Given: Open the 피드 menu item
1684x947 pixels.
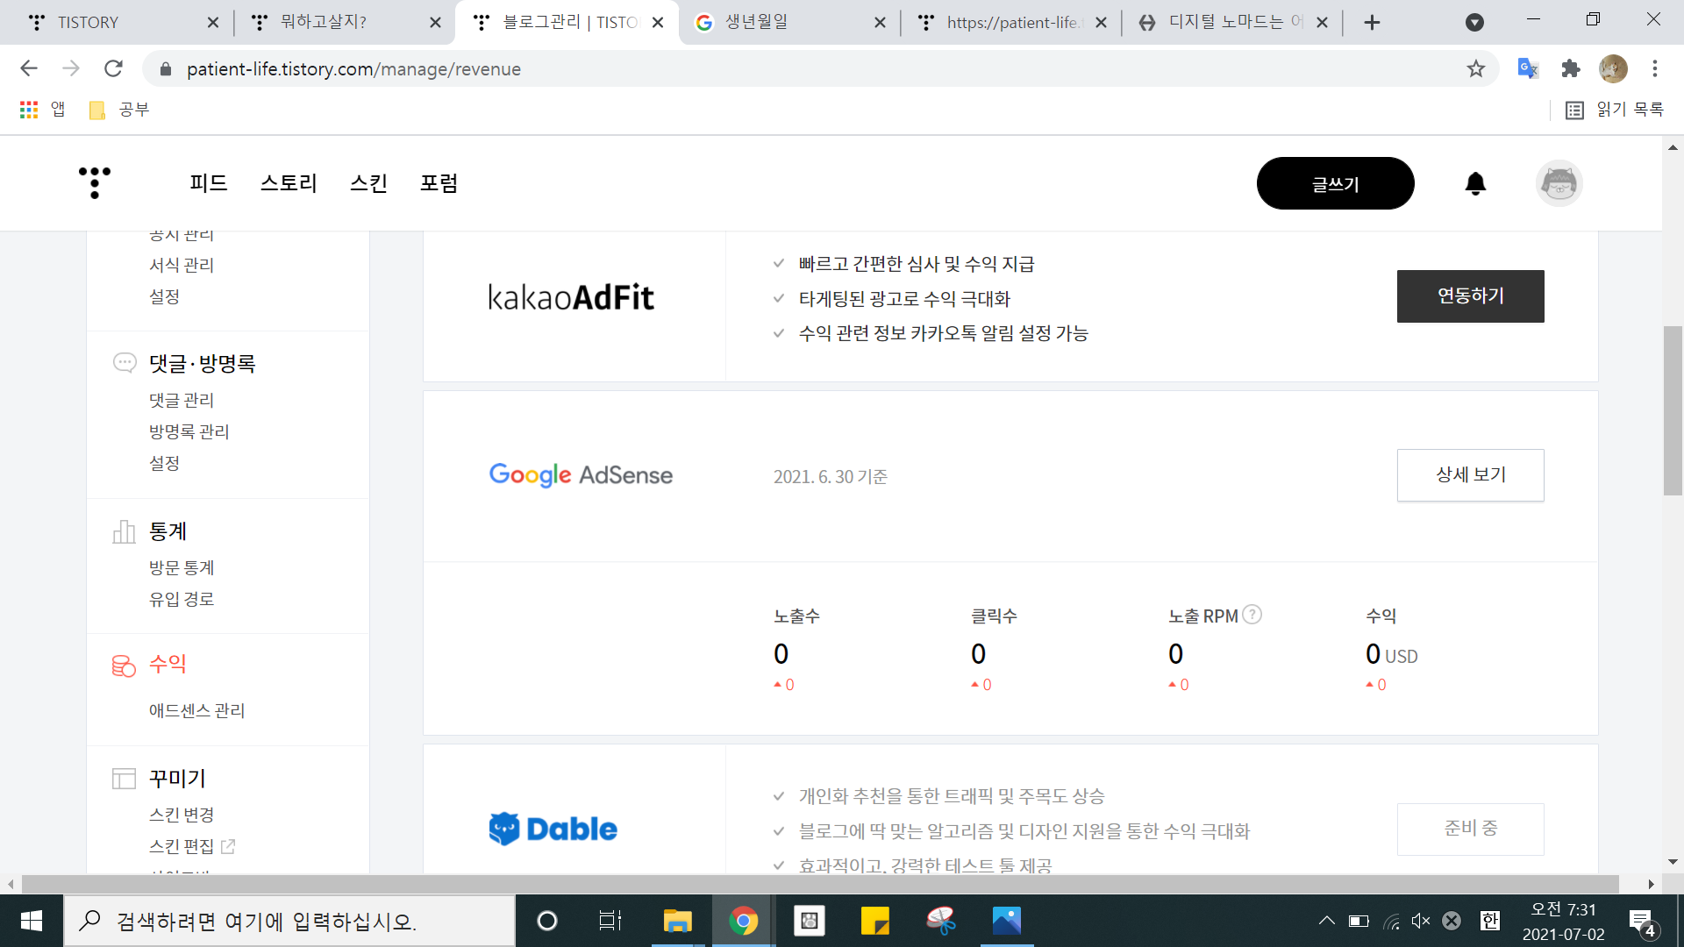Looking at the screenshot, I should click(208, 183).
